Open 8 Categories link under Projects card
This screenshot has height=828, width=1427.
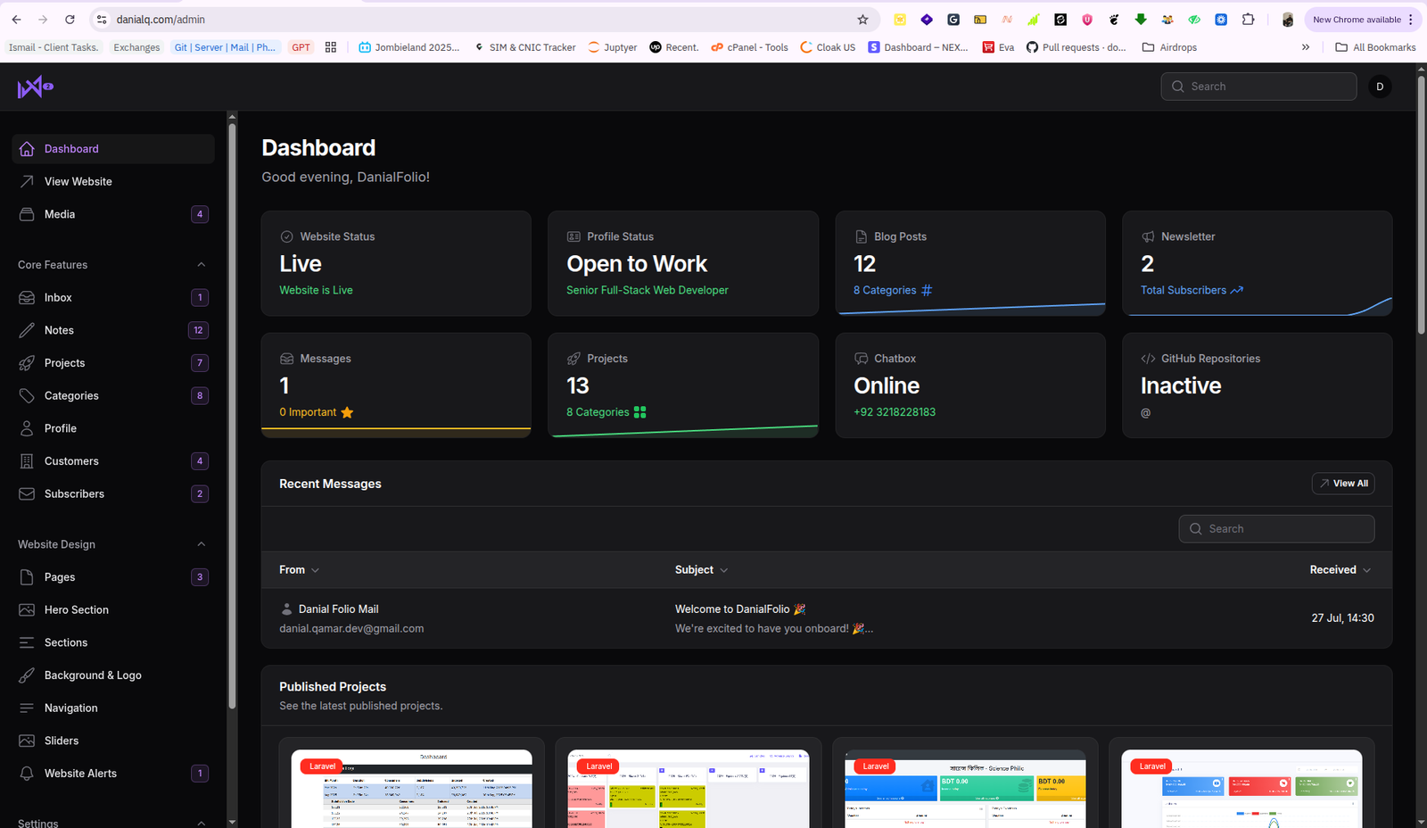(x=606, y=412)
